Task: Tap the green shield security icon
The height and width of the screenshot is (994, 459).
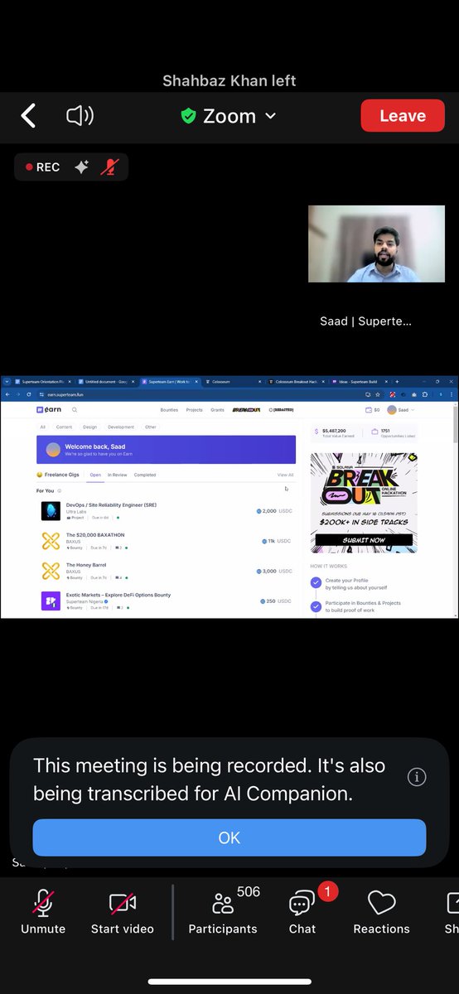Action: point(189,117)
